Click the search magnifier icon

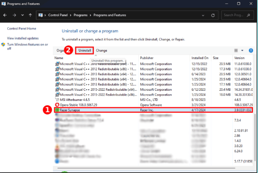pos(248,15)
